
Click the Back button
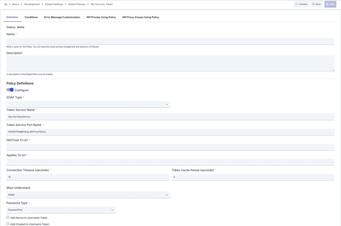[x=317, y=4]
